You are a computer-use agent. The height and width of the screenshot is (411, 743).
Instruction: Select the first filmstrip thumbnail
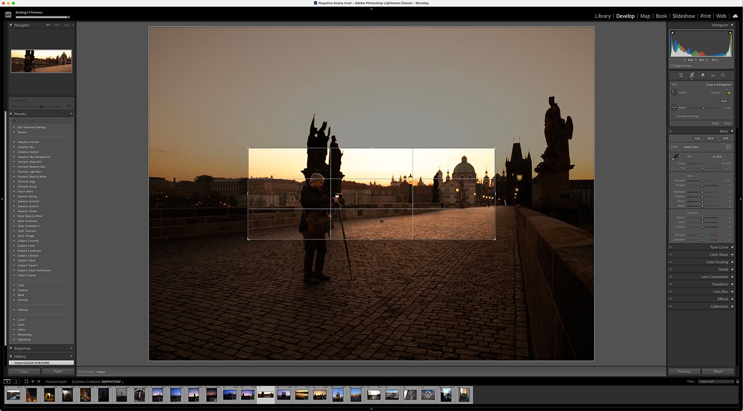click(13, 395)
